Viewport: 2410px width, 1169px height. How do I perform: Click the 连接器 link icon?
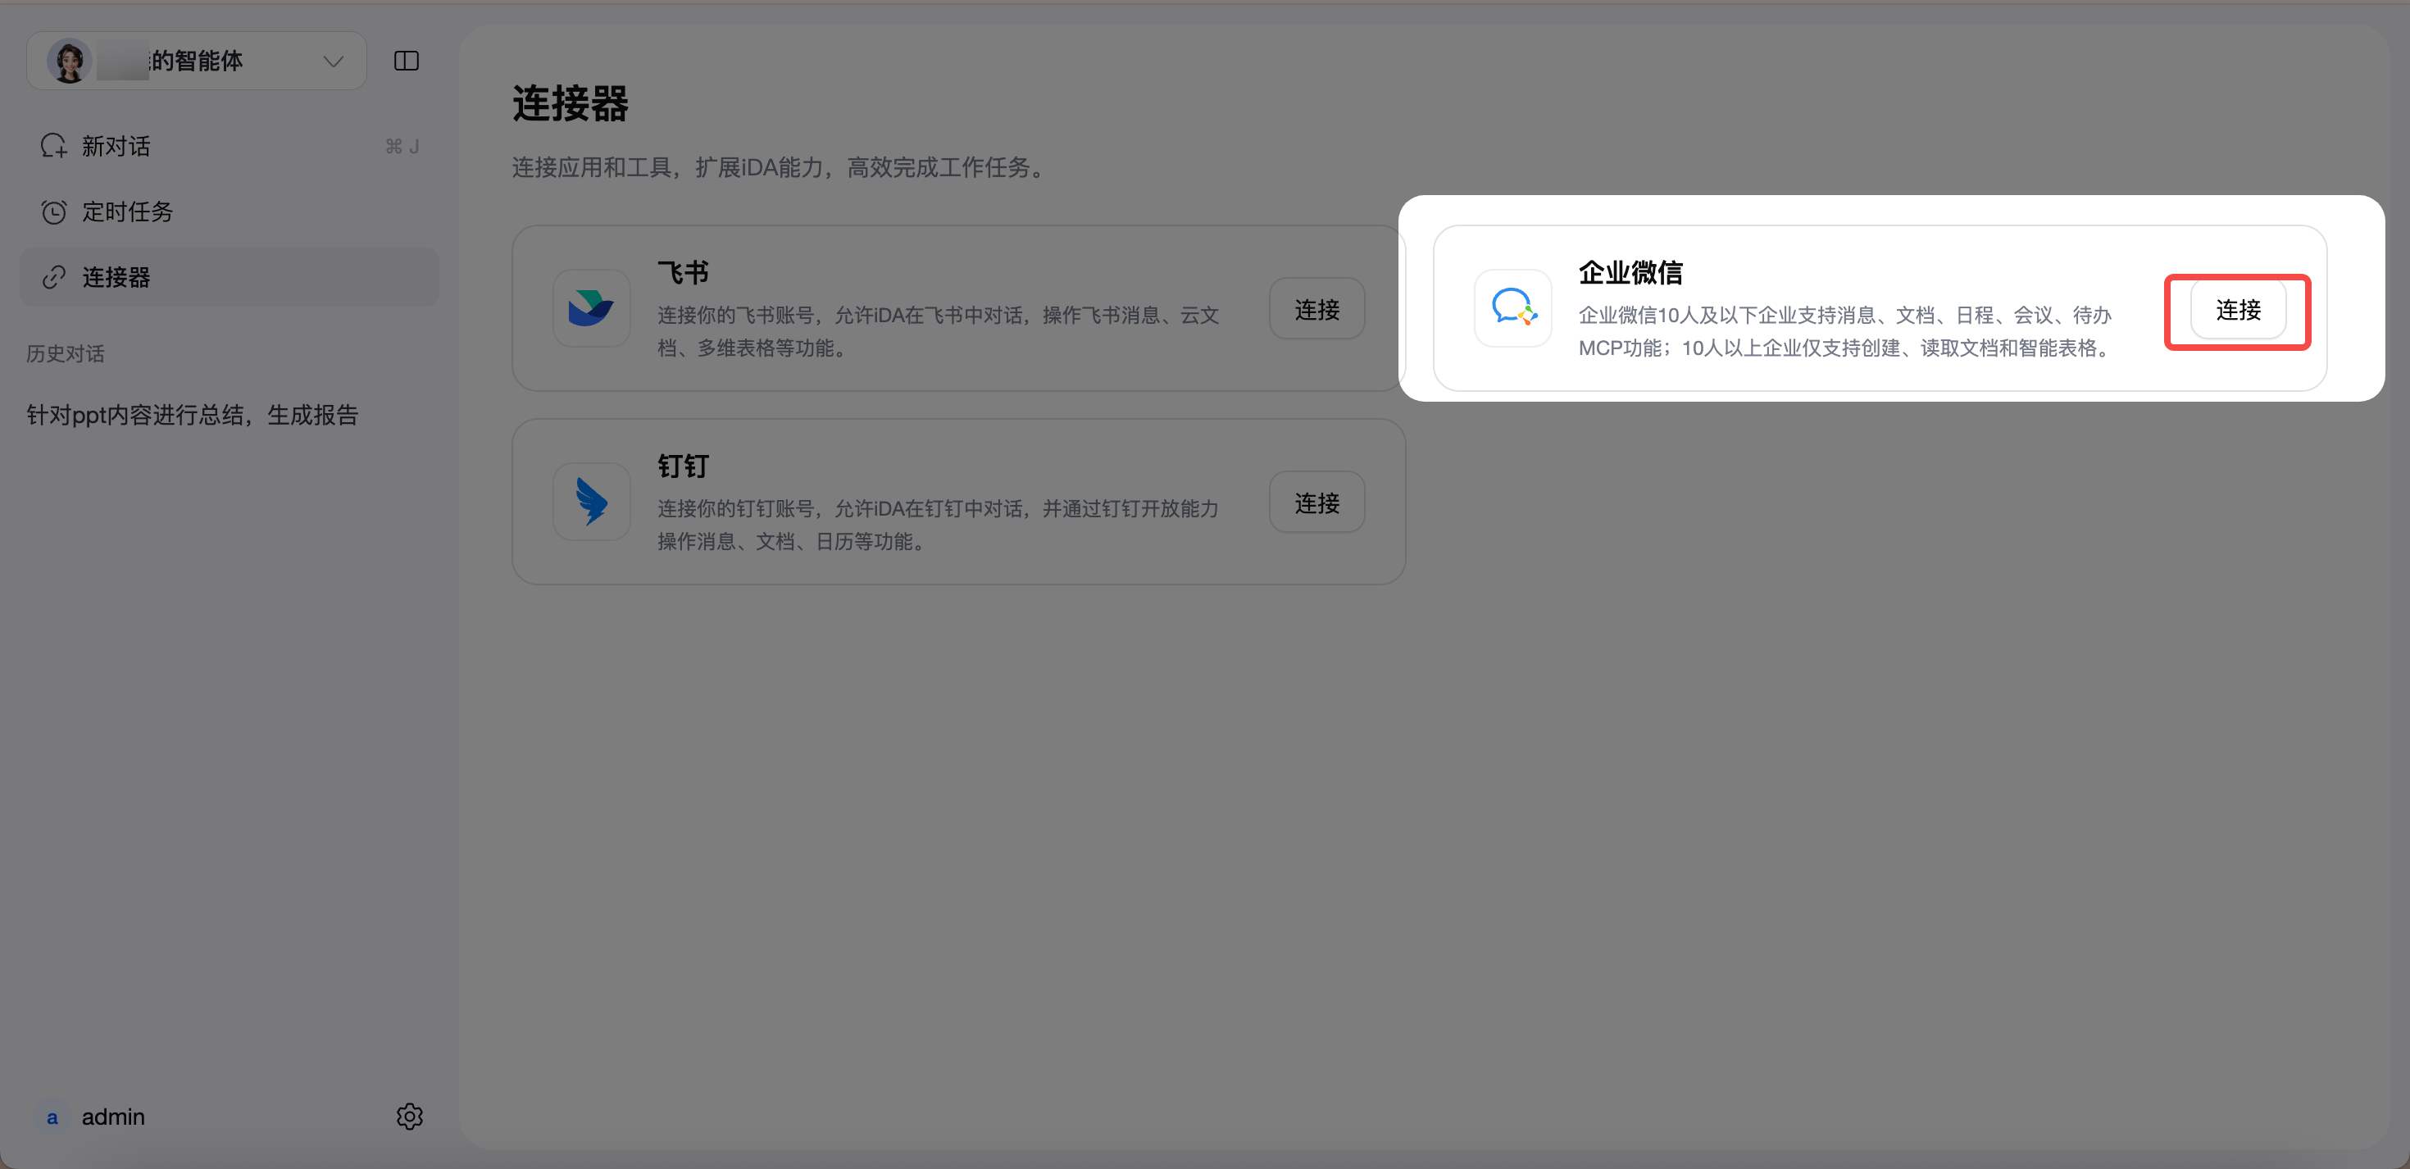pyautogui.click(x=54, y=277)
